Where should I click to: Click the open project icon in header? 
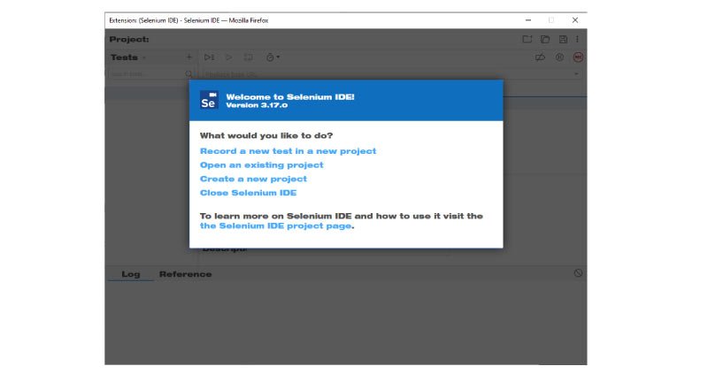click(x=545, y=39)
